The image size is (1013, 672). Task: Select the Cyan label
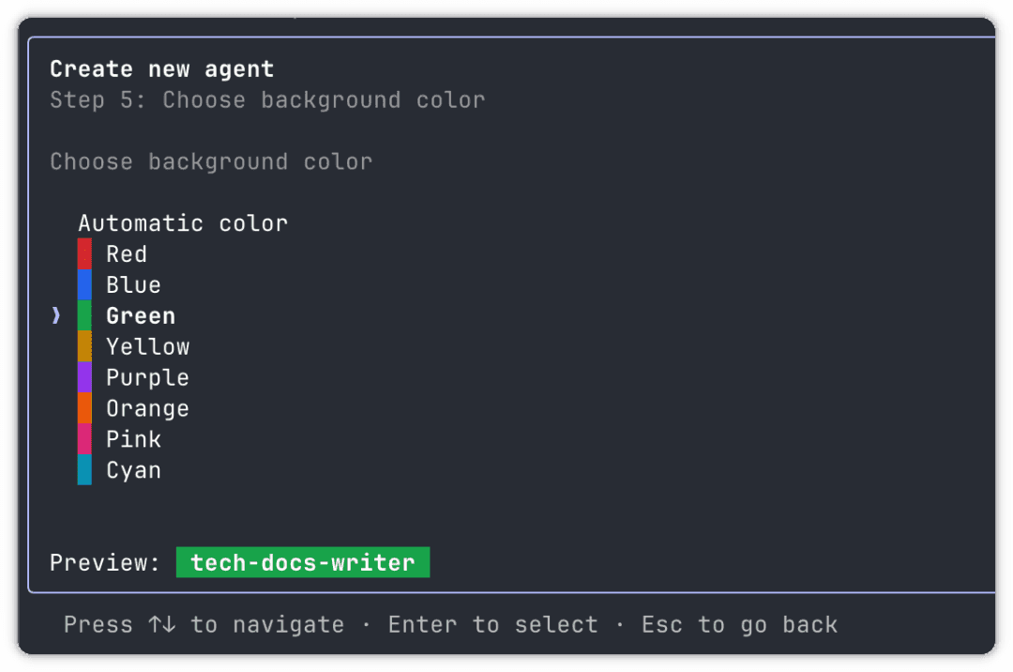[x=133, y=471]
